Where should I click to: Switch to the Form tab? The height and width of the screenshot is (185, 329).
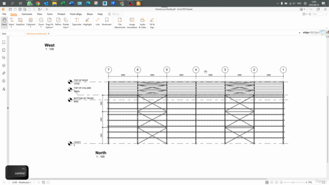pyautogui.click(x=50, y=14)
